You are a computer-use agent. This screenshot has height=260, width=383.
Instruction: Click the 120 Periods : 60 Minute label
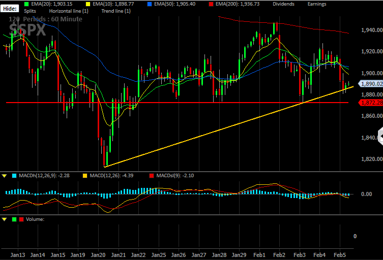[45, 19]
